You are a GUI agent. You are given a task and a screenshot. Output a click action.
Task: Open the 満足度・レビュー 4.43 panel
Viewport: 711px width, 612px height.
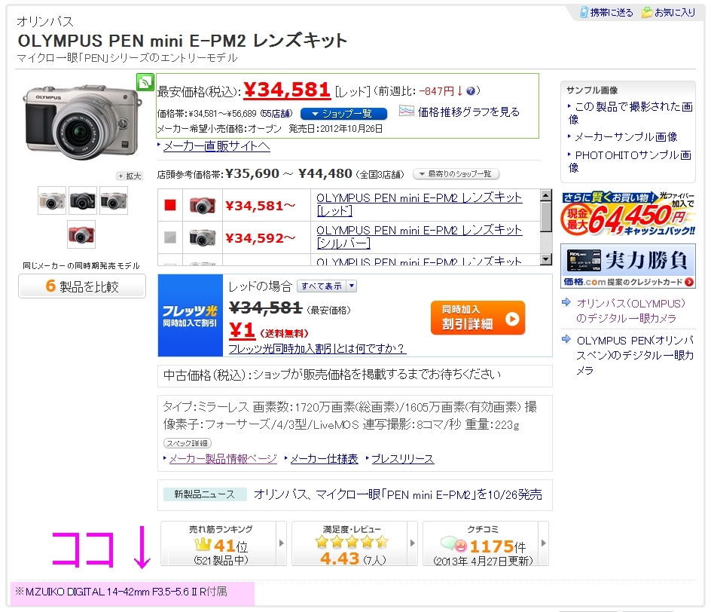point(355,543)
